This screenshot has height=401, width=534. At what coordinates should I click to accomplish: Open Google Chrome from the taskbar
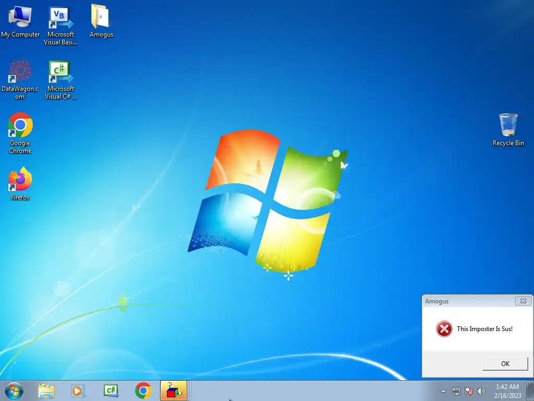pyautogui.click(x=143, y=391)
